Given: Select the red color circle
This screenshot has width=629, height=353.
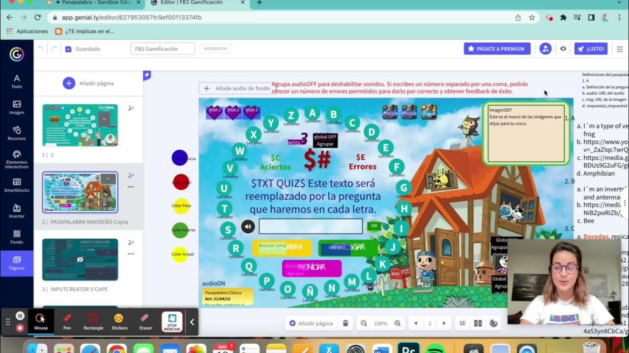Looking at the screenshot, I should [x=181, y=182].
